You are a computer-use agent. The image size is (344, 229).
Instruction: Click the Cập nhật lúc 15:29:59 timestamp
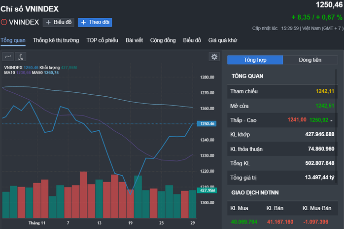click(x=298, y=28)
